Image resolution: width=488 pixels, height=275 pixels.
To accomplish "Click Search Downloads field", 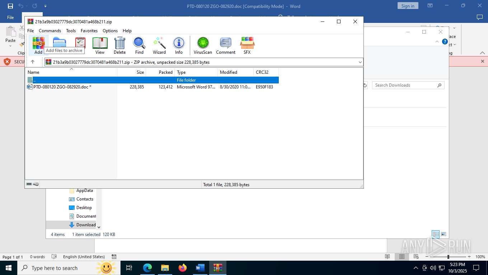I will coord(408,85).
